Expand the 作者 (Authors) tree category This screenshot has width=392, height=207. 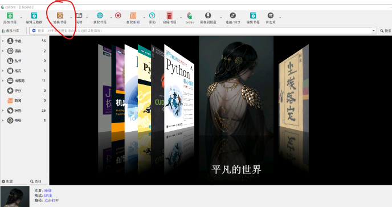pyautogui.click(x=3, y=41)
